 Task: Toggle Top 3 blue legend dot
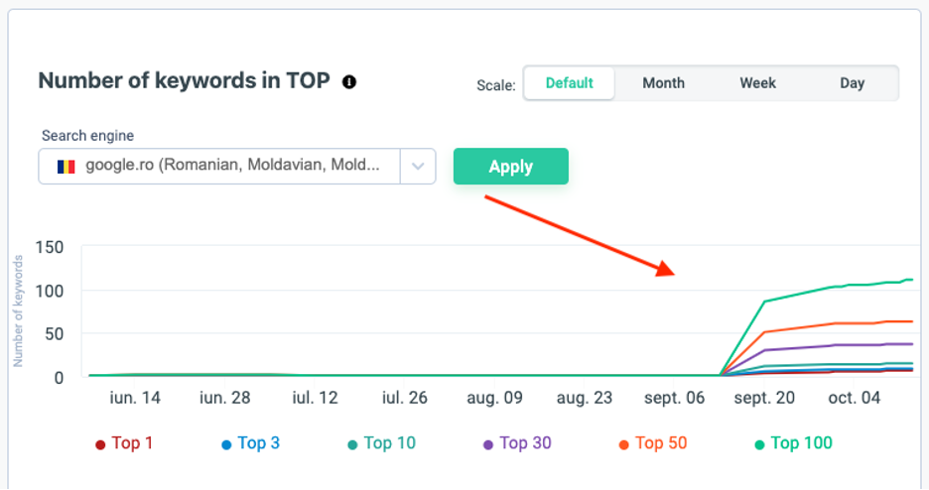226,444
